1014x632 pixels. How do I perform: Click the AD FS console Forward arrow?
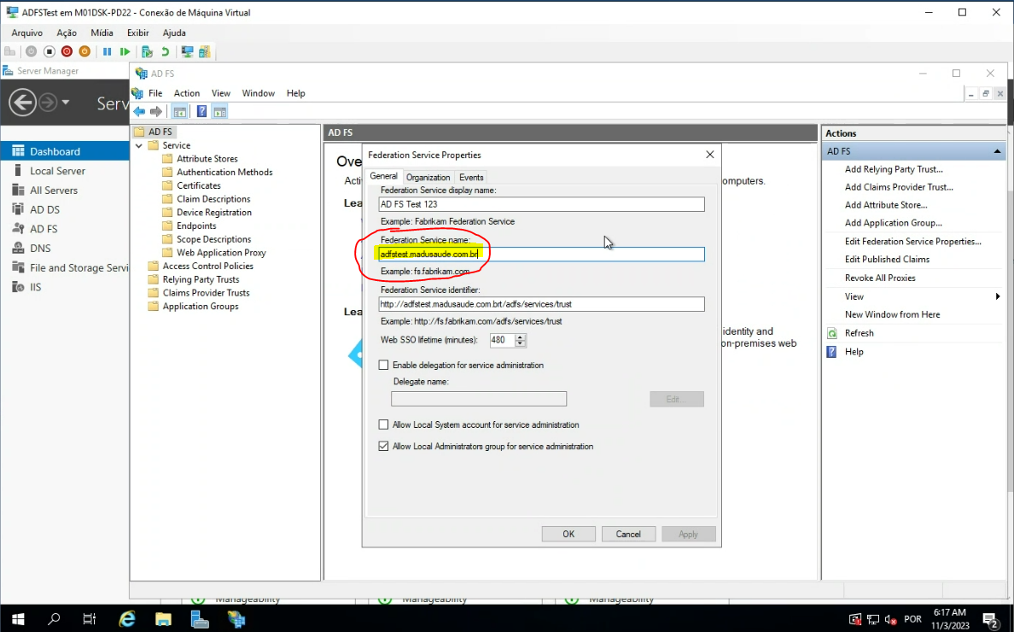click(156, 112)
